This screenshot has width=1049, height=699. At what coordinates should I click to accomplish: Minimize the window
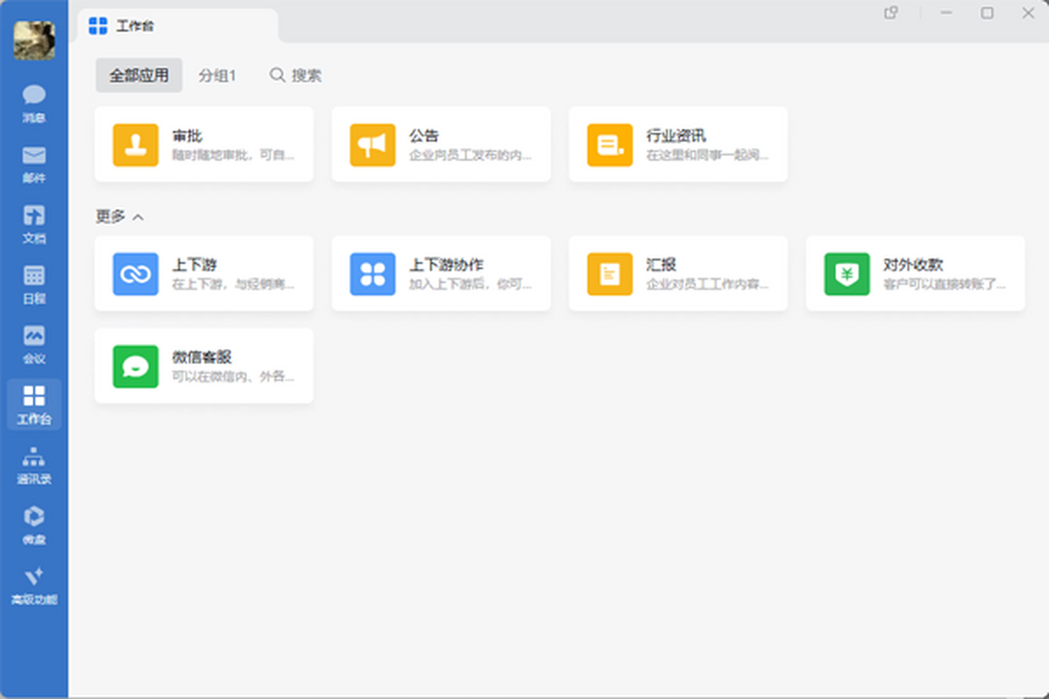click(x=947, y=13)
